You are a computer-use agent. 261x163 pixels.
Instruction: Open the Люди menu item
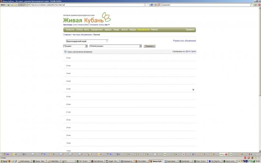(x=116, y=30)
